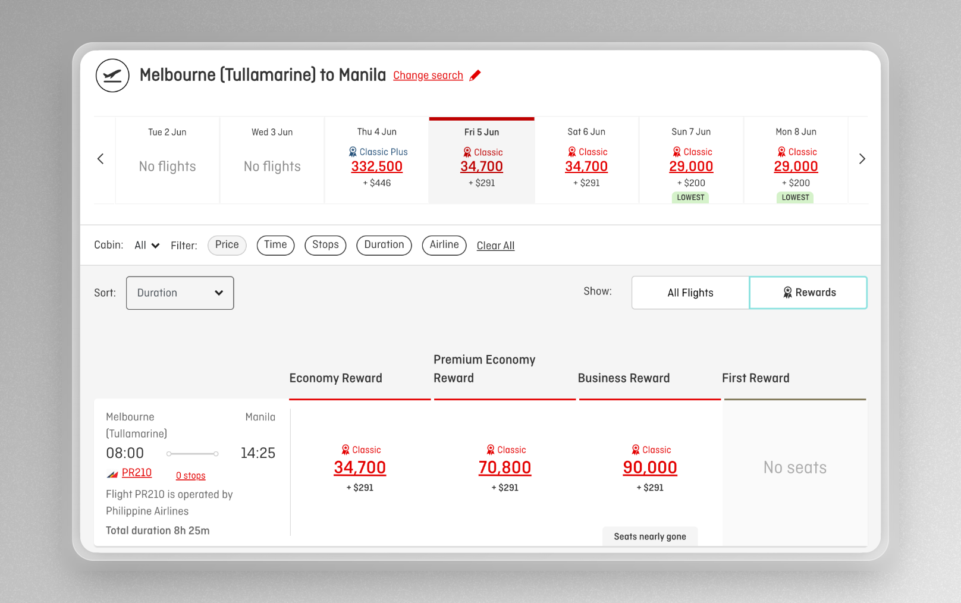Click LOWEST badge under Sun 7 Jun

pyautogui.click(x=691, y=197)
